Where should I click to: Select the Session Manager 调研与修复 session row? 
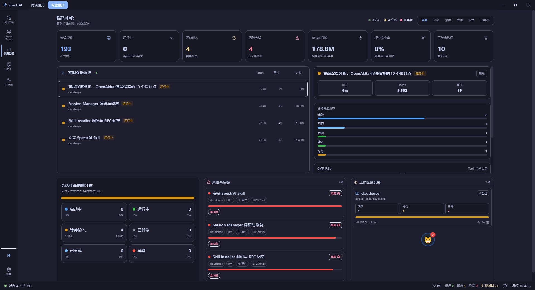pyautogui.click(x=183, y=106)
